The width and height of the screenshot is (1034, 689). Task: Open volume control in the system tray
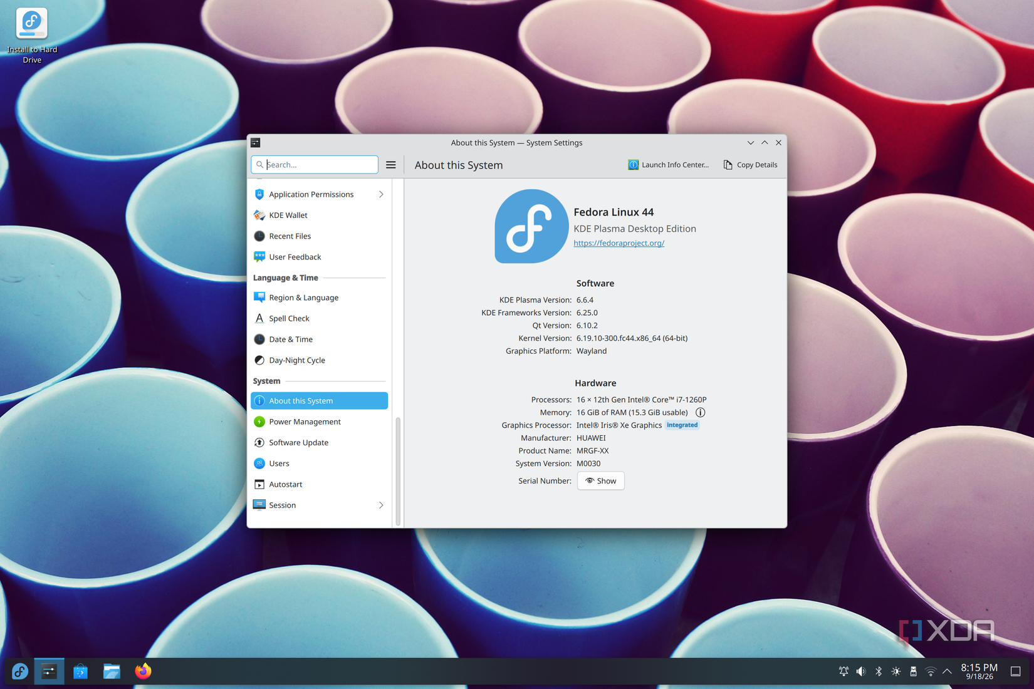pyautogui.click(x=861, y=671)
